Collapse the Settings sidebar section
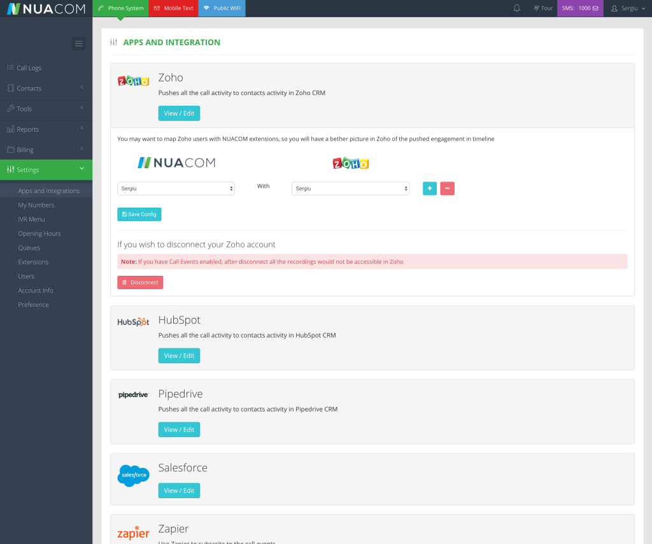Image resolution: width=652 pixels, height=544 pixels. point(46,170)
